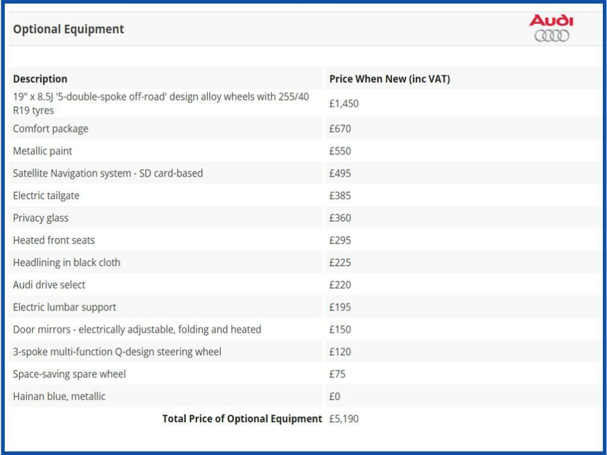The width and height of the screenshot is (607, 455).
Task: Click the Door mirrors description text
Action: coord(137,329)
